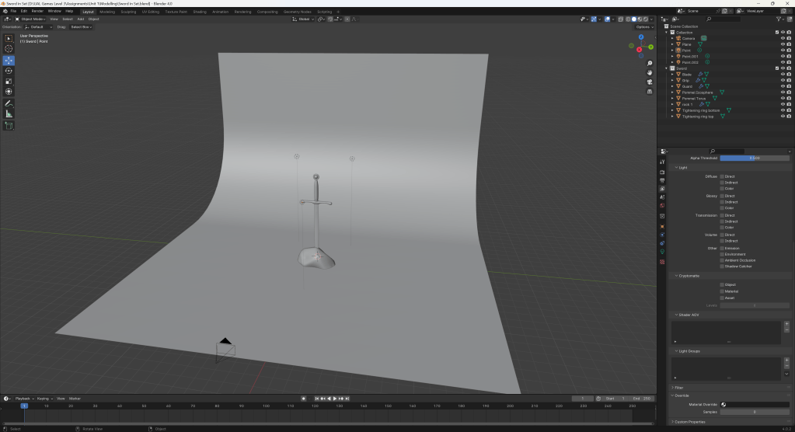Enable Ambient Occlusion pass checkbox
This screenshot has width=795, height=432.
pos(722,260)
